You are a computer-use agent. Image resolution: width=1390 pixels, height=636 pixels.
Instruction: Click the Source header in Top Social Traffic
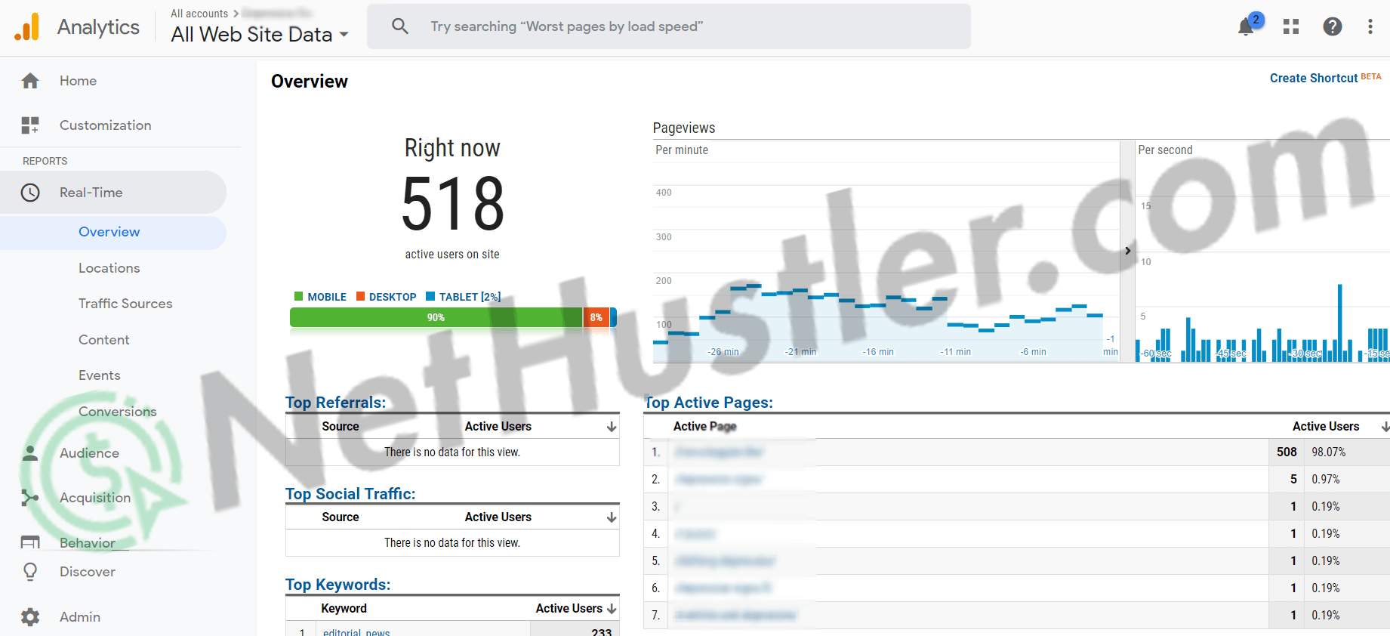341,517
